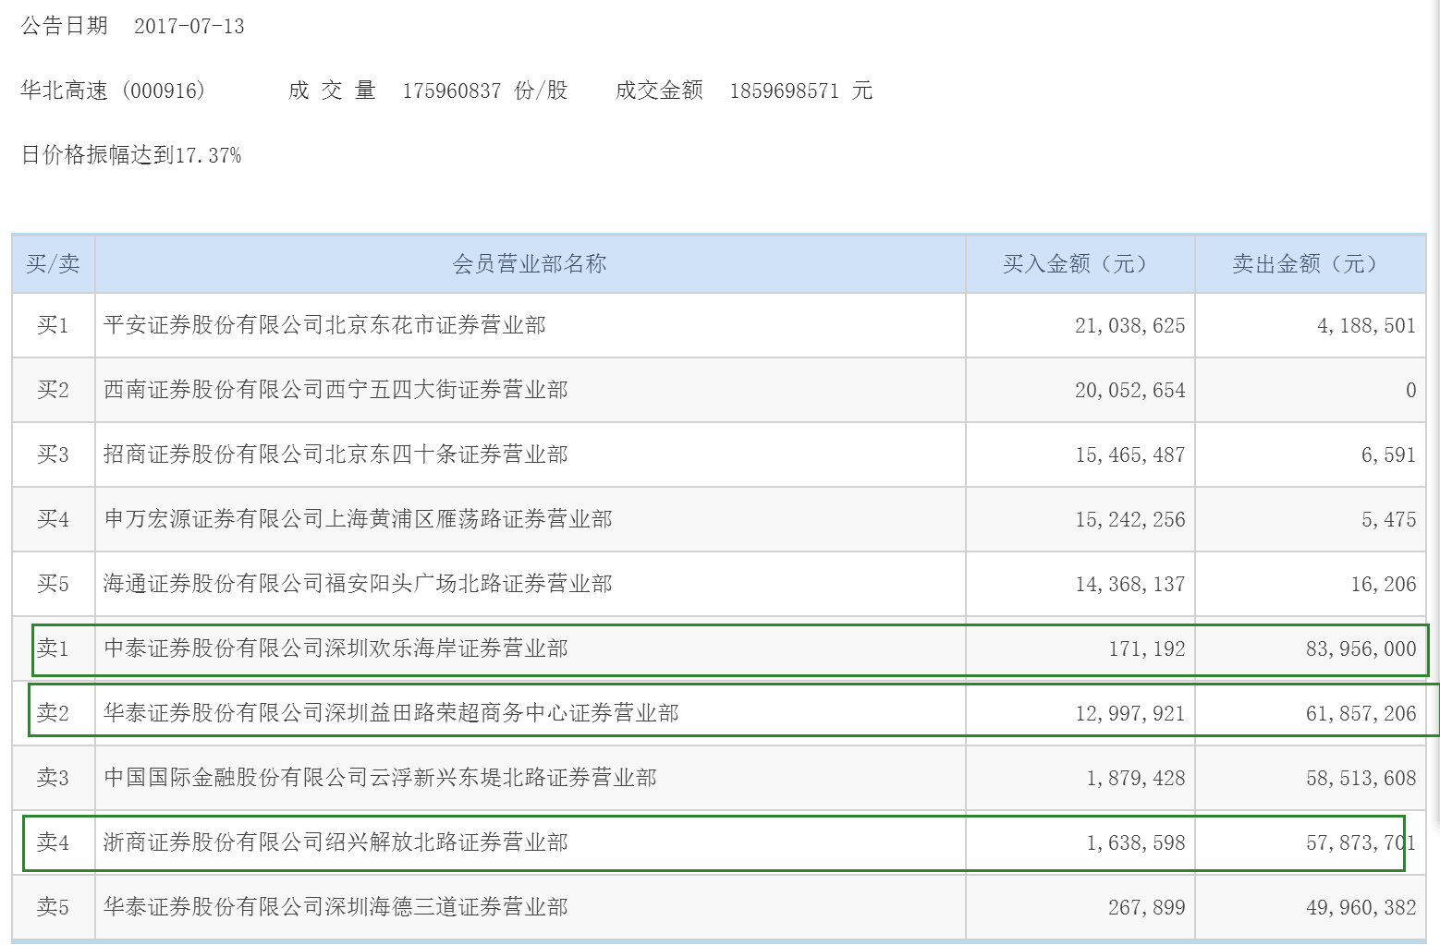The image size is (1440, 945).
Task: Select the 卖2 row label
Action: click(x=53, y=713)
